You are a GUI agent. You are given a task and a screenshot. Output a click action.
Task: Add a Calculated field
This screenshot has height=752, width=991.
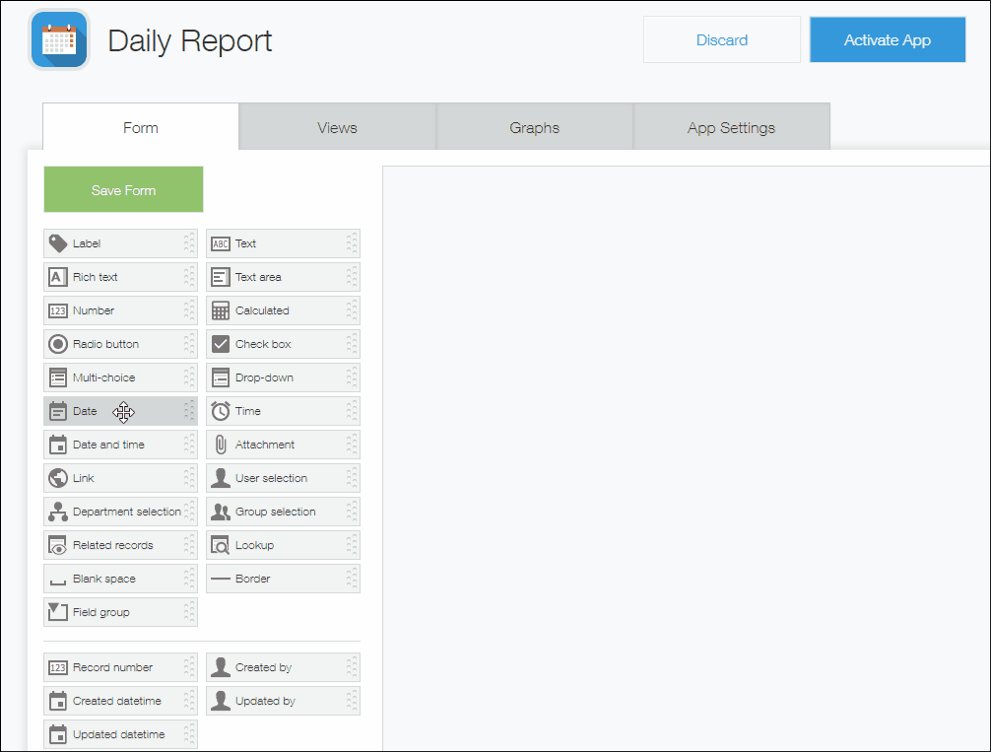[283, 310]
